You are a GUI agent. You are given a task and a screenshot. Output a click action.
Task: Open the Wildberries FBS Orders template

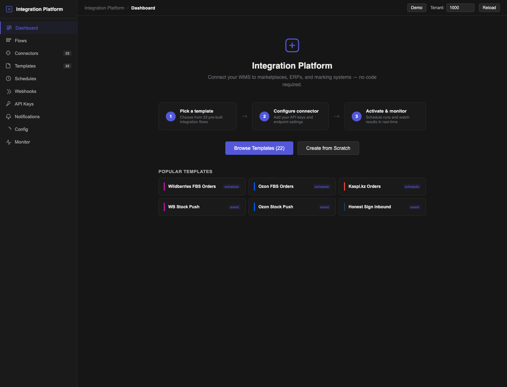click(202, 186)
